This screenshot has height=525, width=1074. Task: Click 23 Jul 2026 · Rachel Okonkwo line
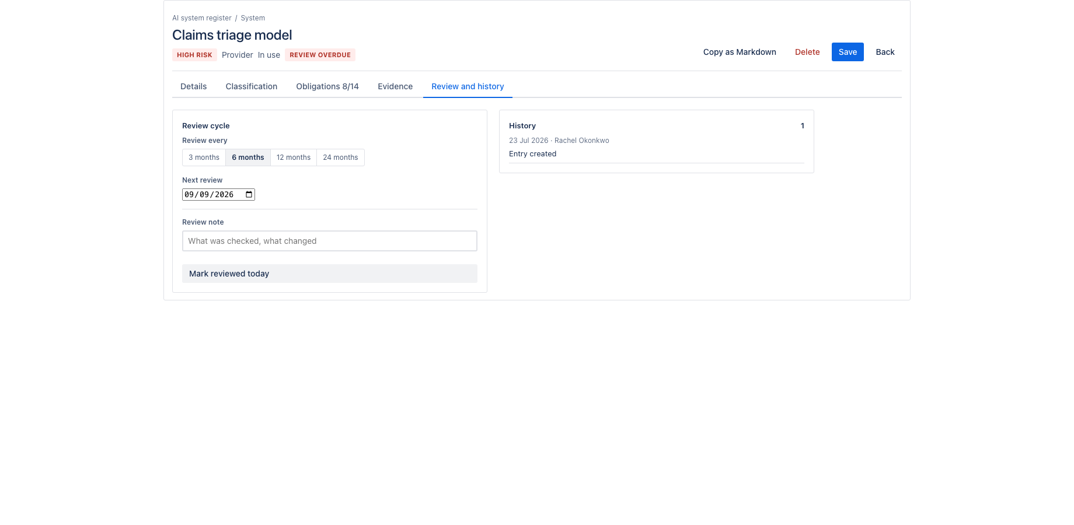click(559, 141)
